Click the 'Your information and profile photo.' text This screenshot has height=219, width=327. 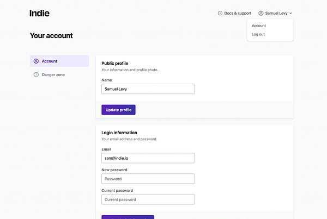tap(130, 70)
